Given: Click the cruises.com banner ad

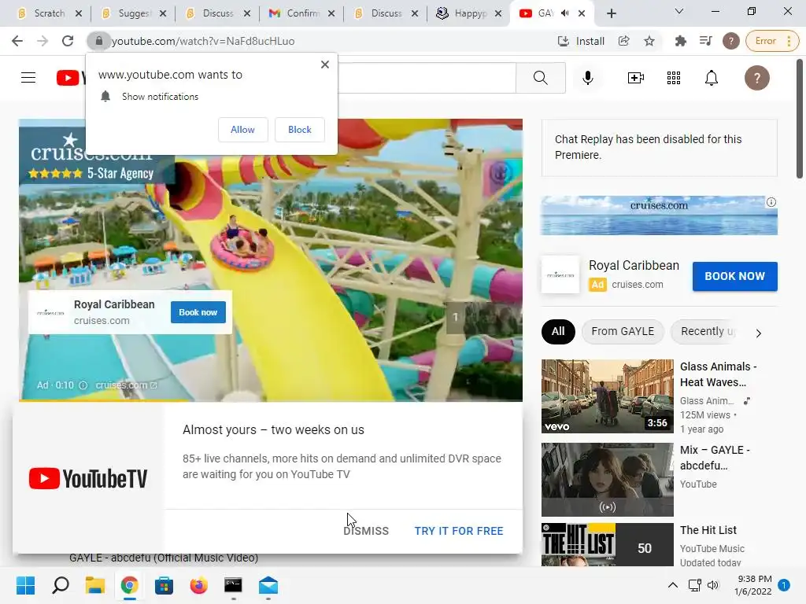Looking at the screenshot, I should click(x=659, y=215).
